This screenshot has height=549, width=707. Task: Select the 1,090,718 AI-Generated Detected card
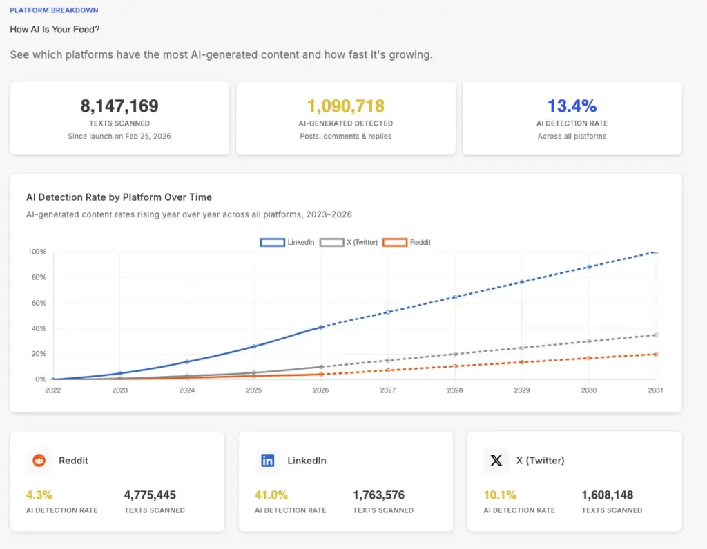(346, 118)
